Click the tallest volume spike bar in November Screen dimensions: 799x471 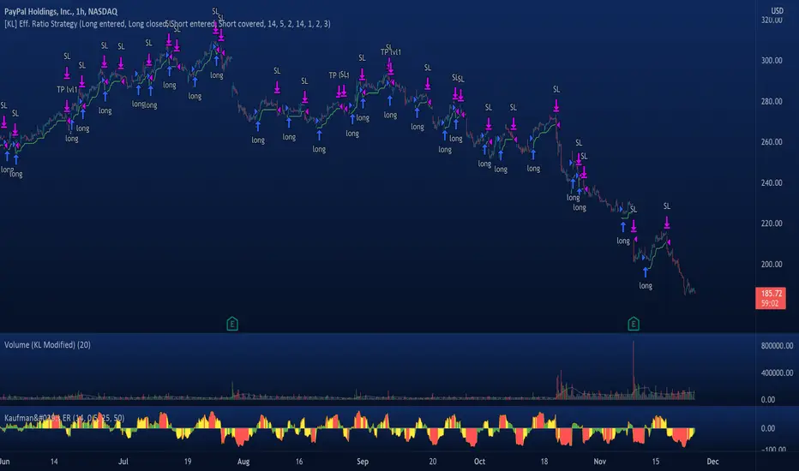[x=634, y=370]
